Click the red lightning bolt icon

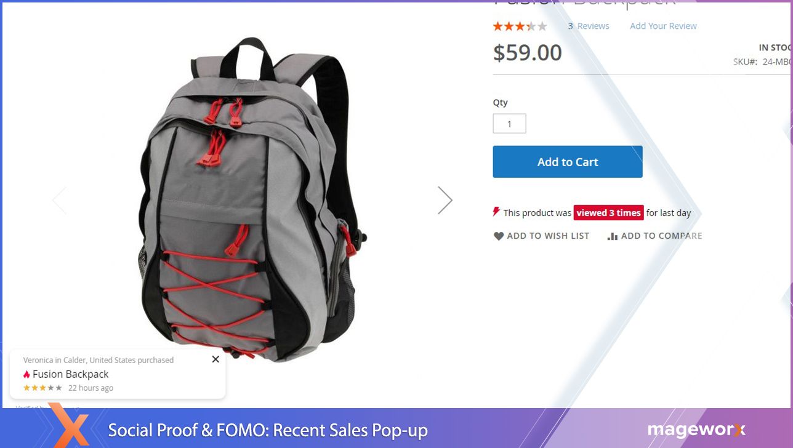(x=496, y=212)
